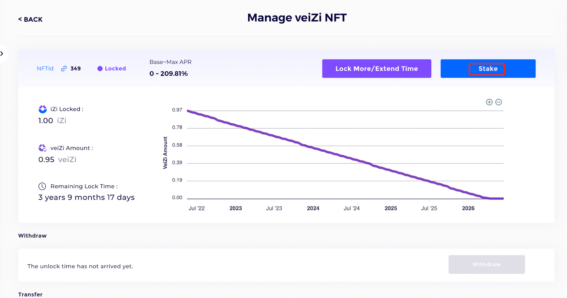Click the veiZi Amount token icon
The height and width of the screenshot is (298, 567).
[x=43, y=148]
